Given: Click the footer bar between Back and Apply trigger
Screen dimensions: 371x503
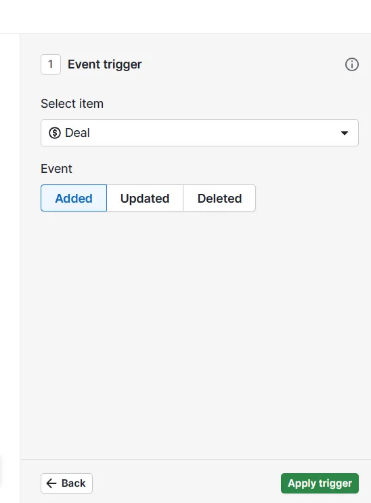Looking at the screenshot, I should 187,483.
